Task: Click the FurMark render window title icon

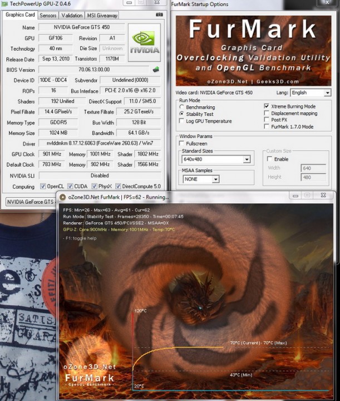Action: coord(62,197)
